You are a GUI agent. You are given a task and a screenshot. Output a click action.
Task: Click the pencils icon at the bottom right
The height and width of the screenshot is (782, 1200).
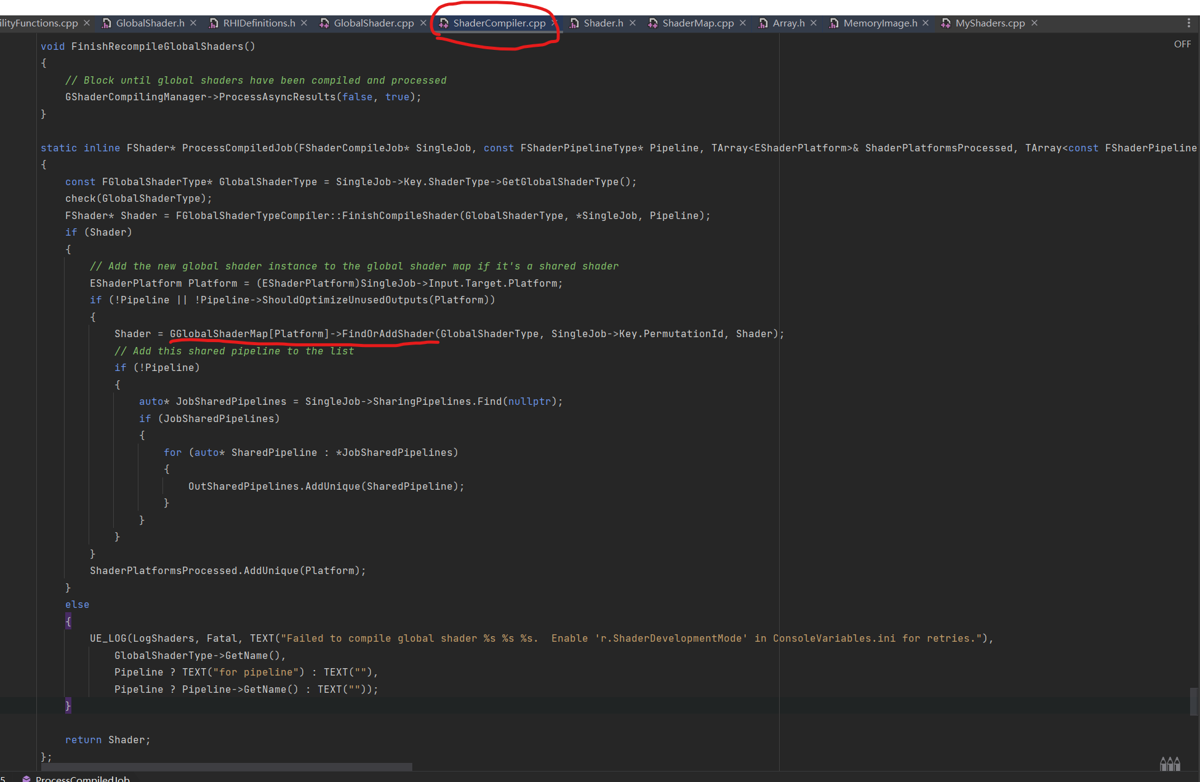[1170, 764]
